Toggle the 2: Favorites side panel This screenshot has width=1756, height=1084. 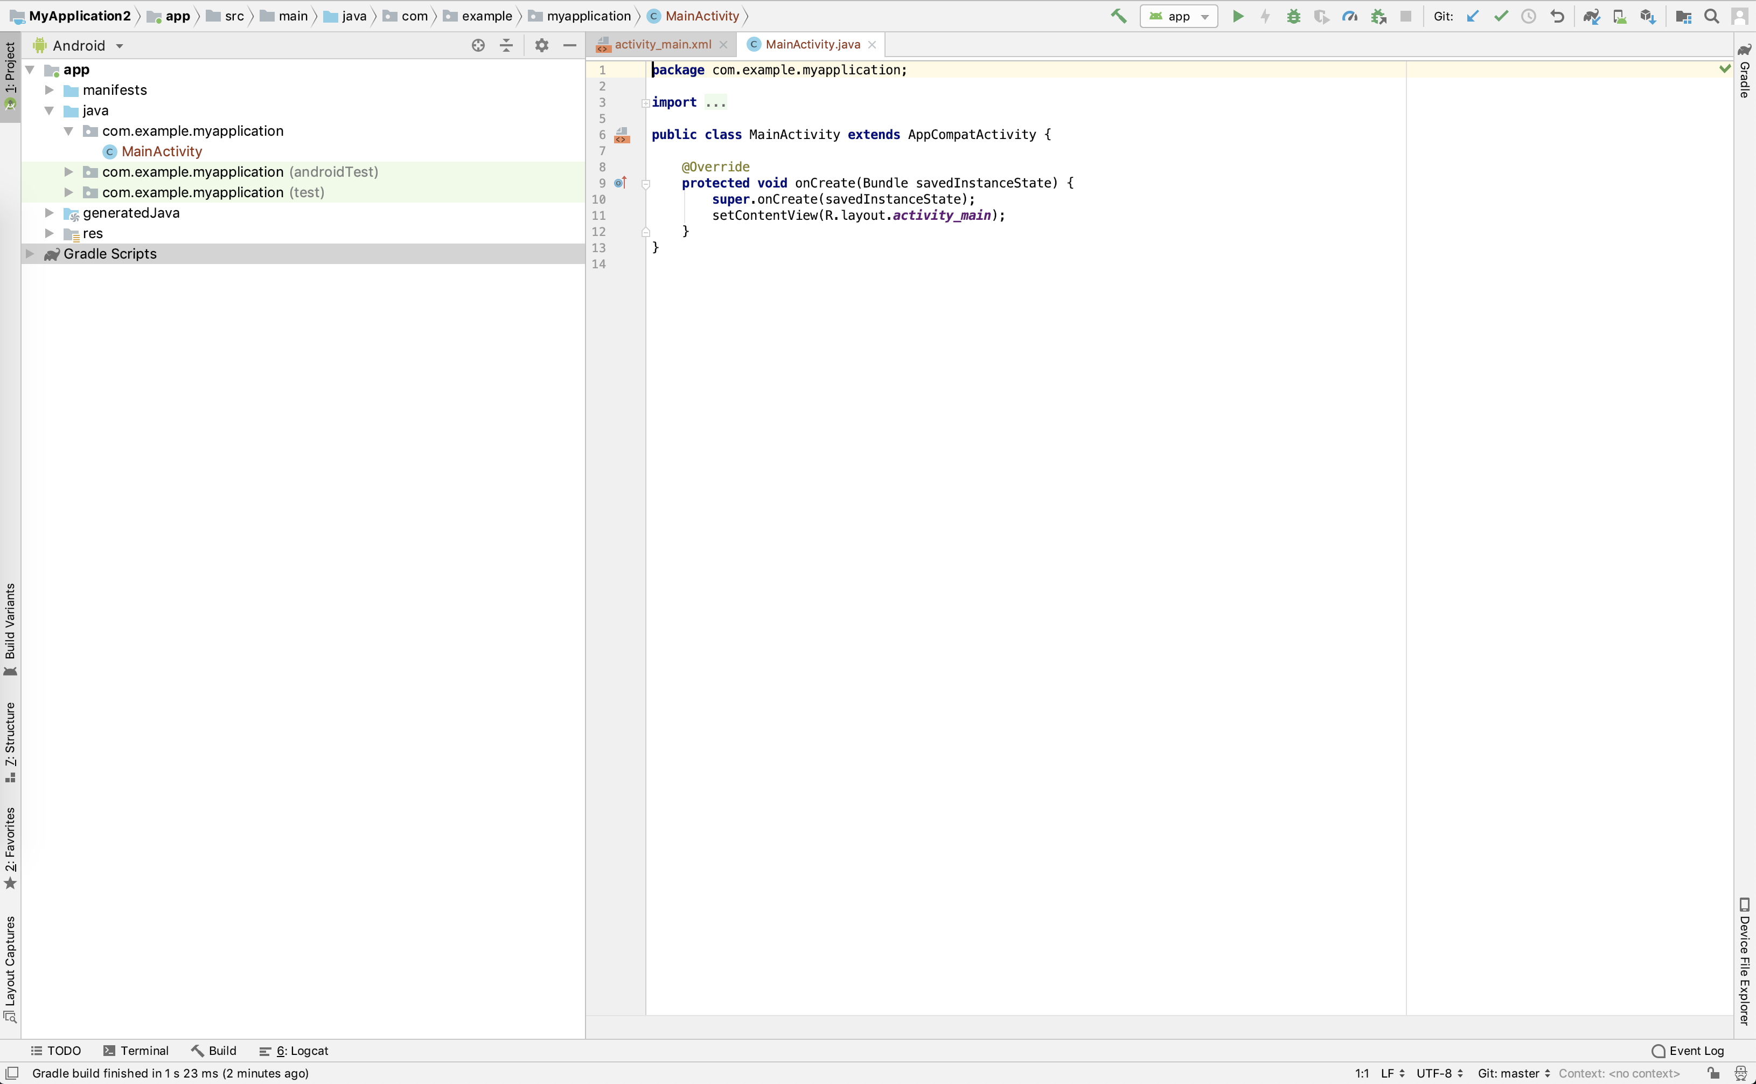click(x=10, y=848)
